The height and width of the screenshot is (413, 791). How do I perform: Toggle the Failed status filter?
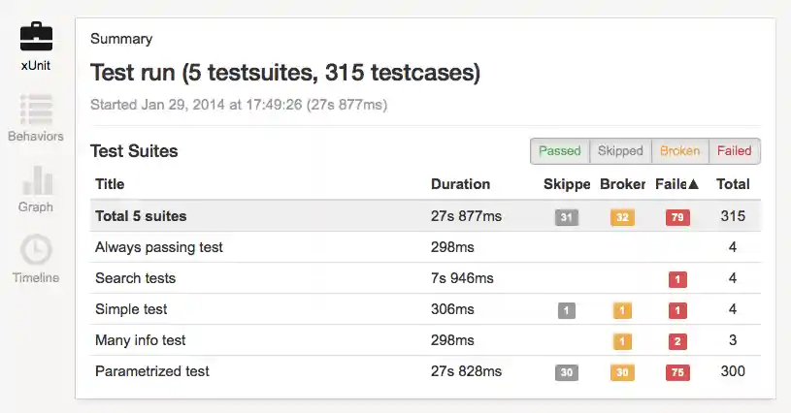[x=735, y=151]
